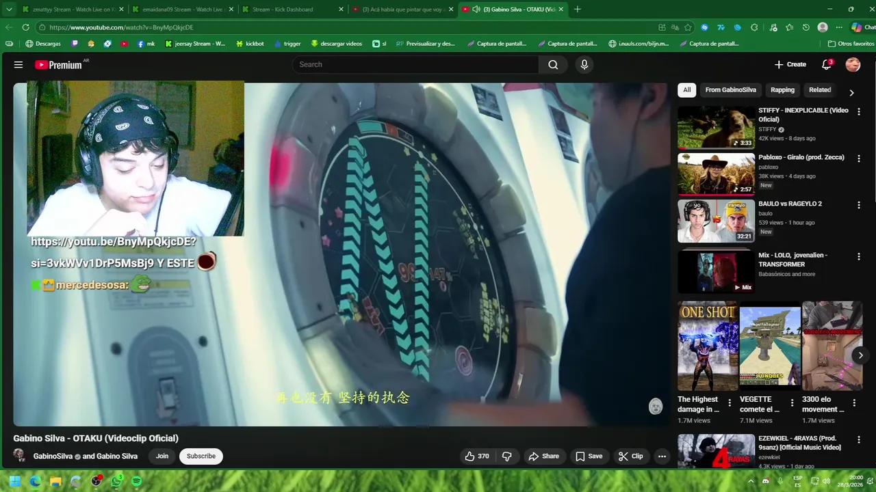Open WhatsApp from the taskbar

[116, 481]
